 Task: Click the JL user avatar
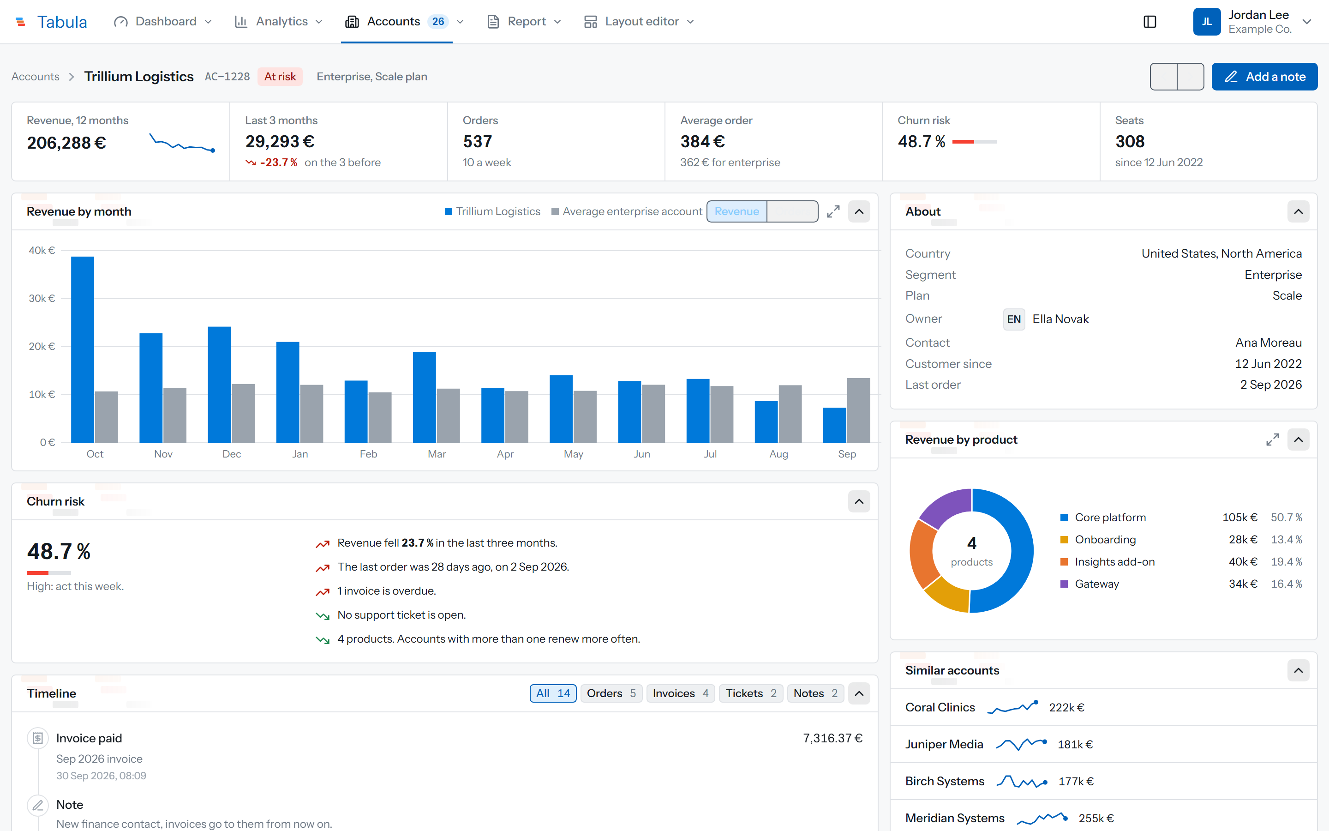point(1207,21)
